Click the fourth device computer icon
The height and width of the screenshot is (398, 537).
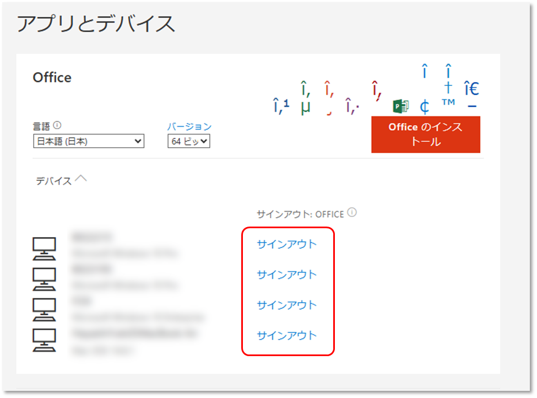(44, 340)
